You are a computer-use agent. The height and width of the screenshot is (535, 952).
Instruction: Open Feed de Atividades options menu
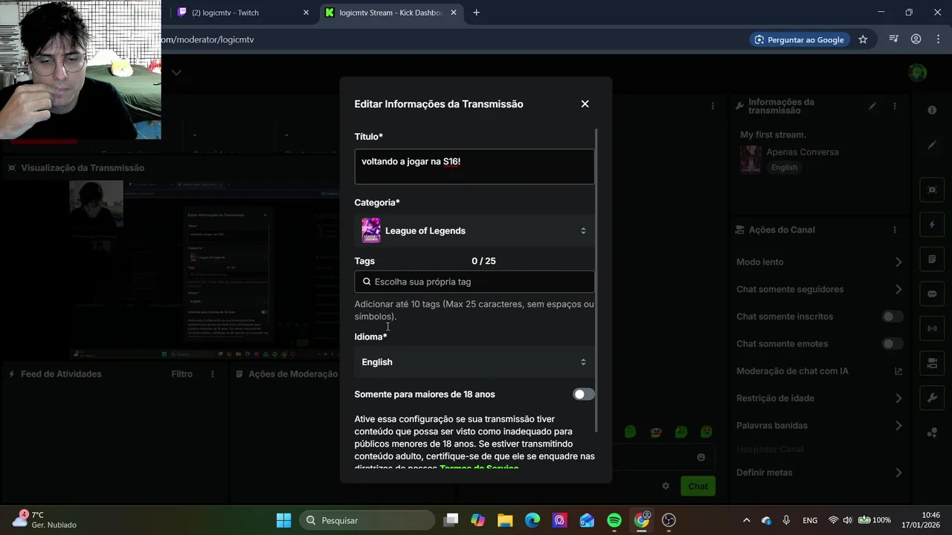[x=213, y=374]
